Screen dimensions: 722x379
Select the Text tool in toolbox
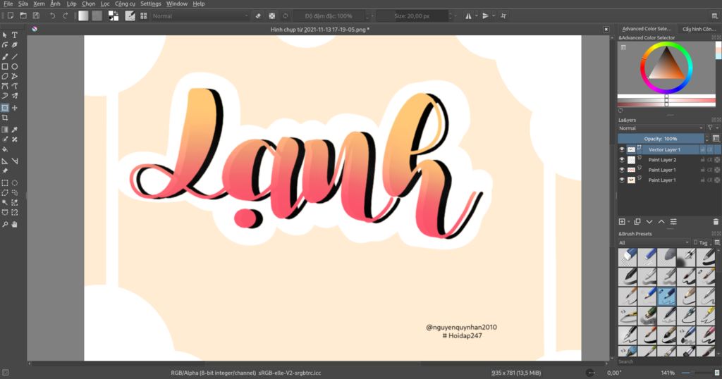(x=15, y=35)
